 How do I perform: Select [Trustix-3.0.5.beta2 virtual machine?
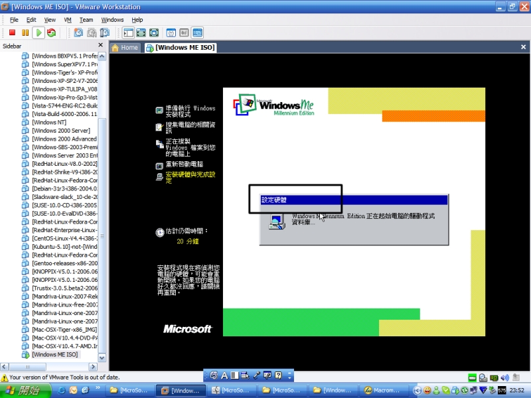[x=64, y=288]
